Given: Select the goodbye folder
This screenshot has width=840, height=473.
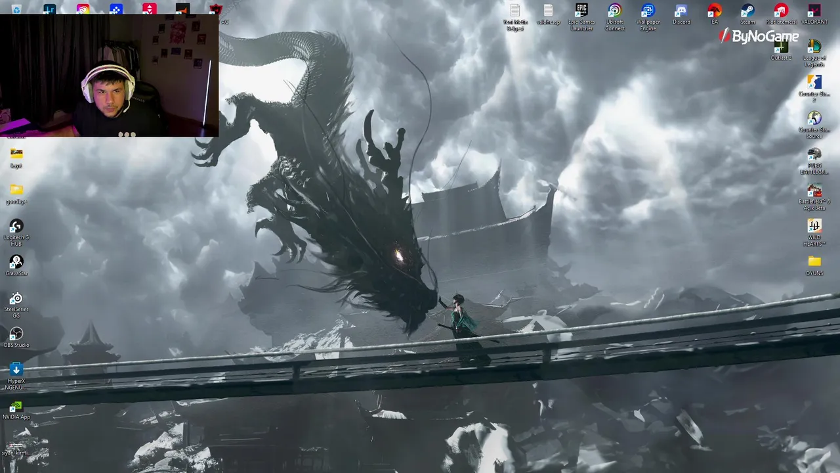Looking at the screenshot, I should 16,194.
